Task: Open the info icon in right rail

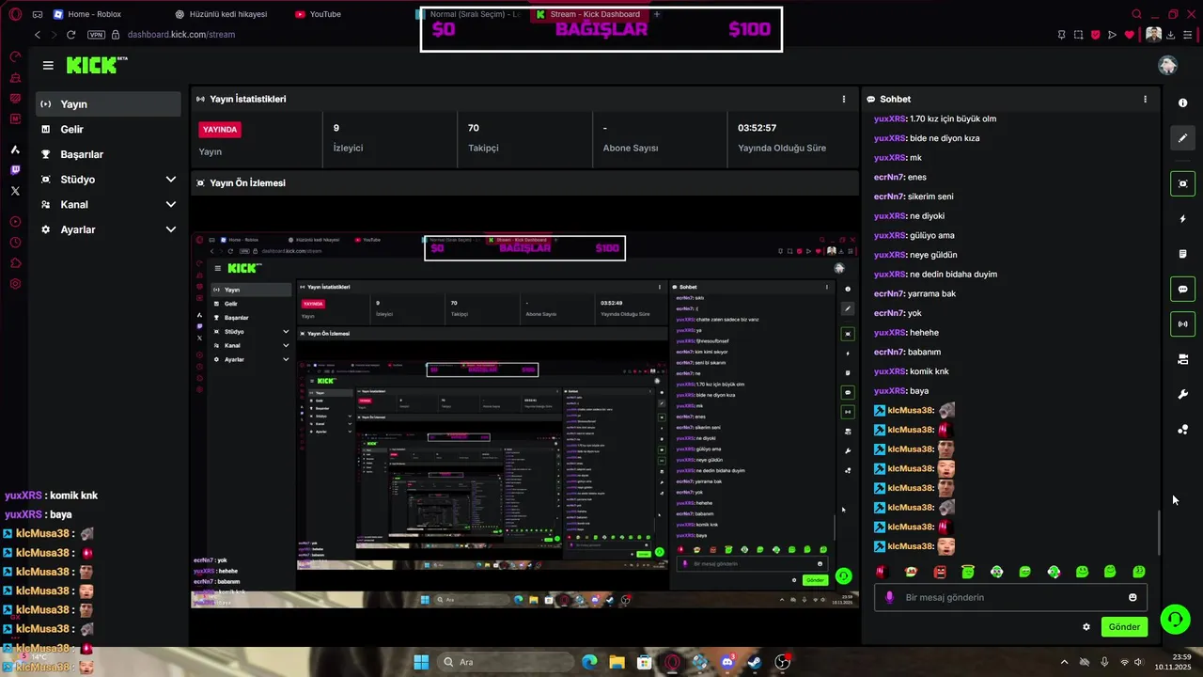Action: (1183, 102)
